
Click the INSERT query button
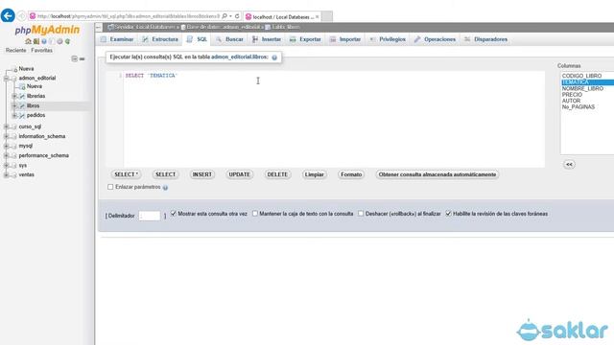[x=202, y=174]
